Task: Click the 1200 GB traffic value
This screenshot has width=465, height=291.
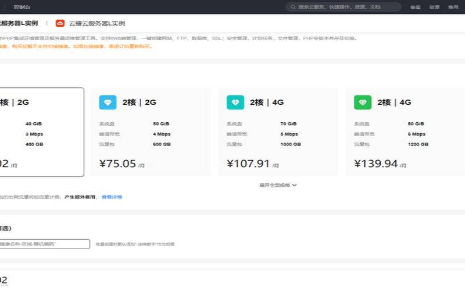Action: [418, 144]
